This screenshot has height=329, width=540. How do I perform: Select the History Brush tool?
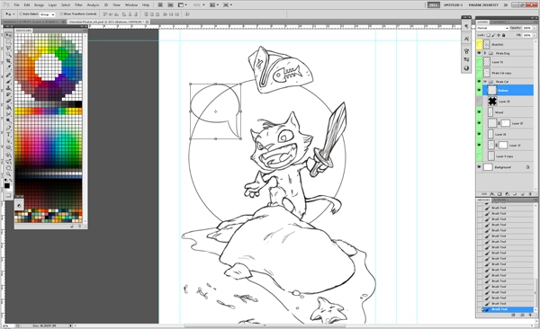coord(8,94)
